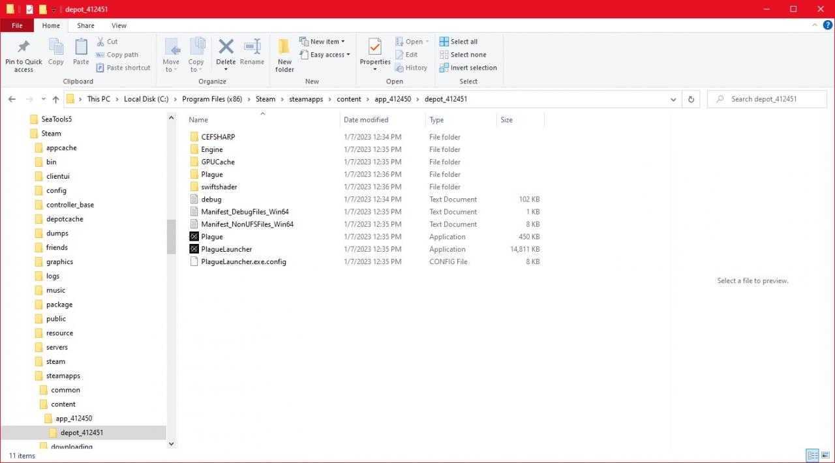This screenshot has width=835, height=463.
Task: Open the File menu tab
Action: (17, 25)
